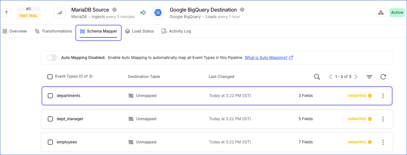Tick the departments row checkbox
This screenshot has width=407, height=155.
(50, 96)
